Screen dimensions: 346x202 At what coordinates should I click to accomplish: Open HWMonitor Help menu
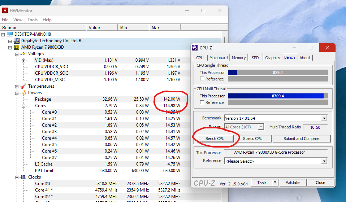point(47,20)
